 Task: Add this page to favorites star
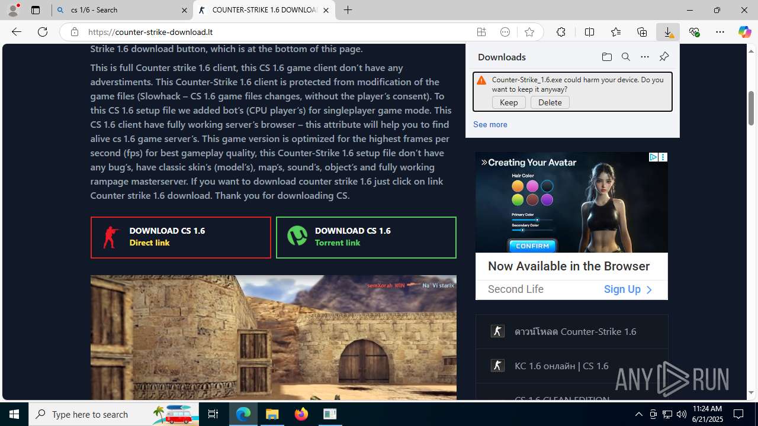529,32
